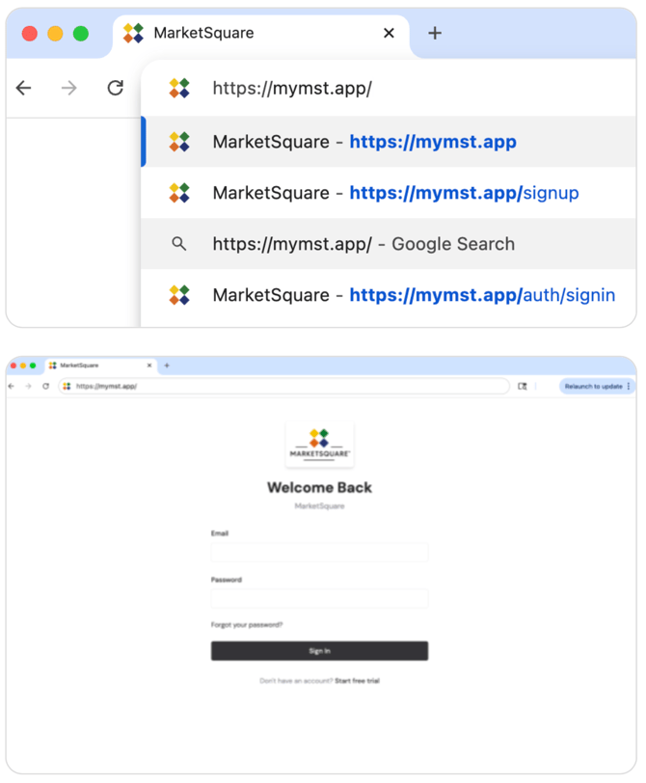Click the address bar text https://mymst.app/

(x=292, y=89)
